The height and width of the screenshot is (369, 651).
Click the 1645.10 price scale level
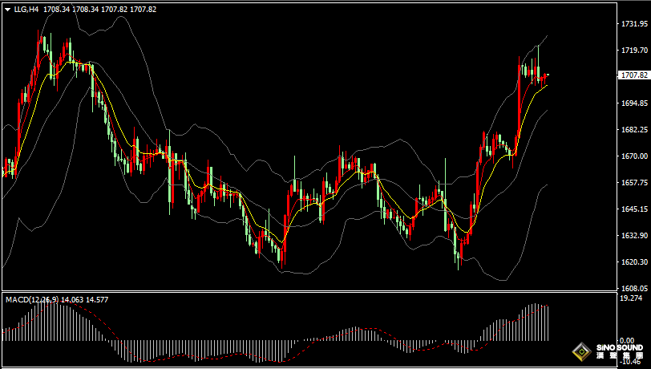[634, 209]
